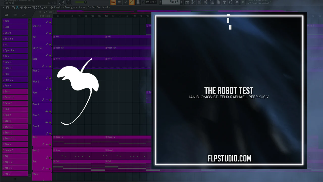This screenshot has width=323, height=182.
Task: Open the 1/4 step snap dropdown
Action: tap(151, 2)
